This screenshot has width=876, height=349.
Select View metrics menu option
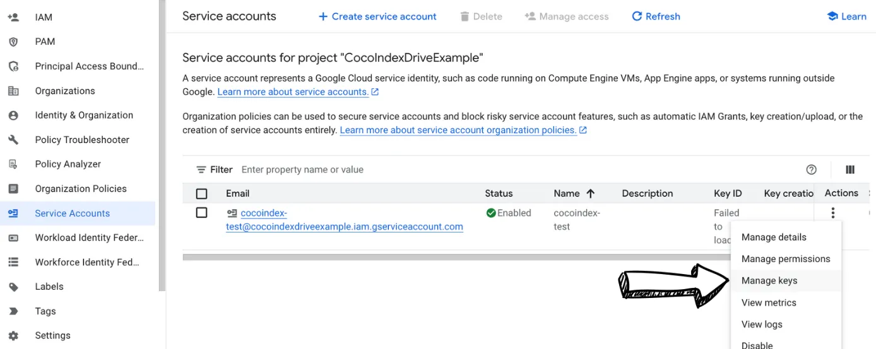pos(769,303)
